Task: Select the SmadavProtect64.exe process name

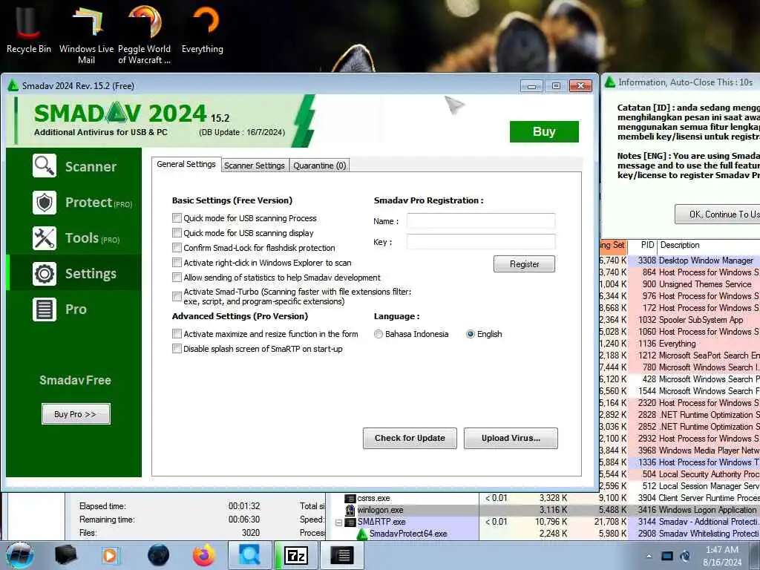Action: click(x=408, y=534)
